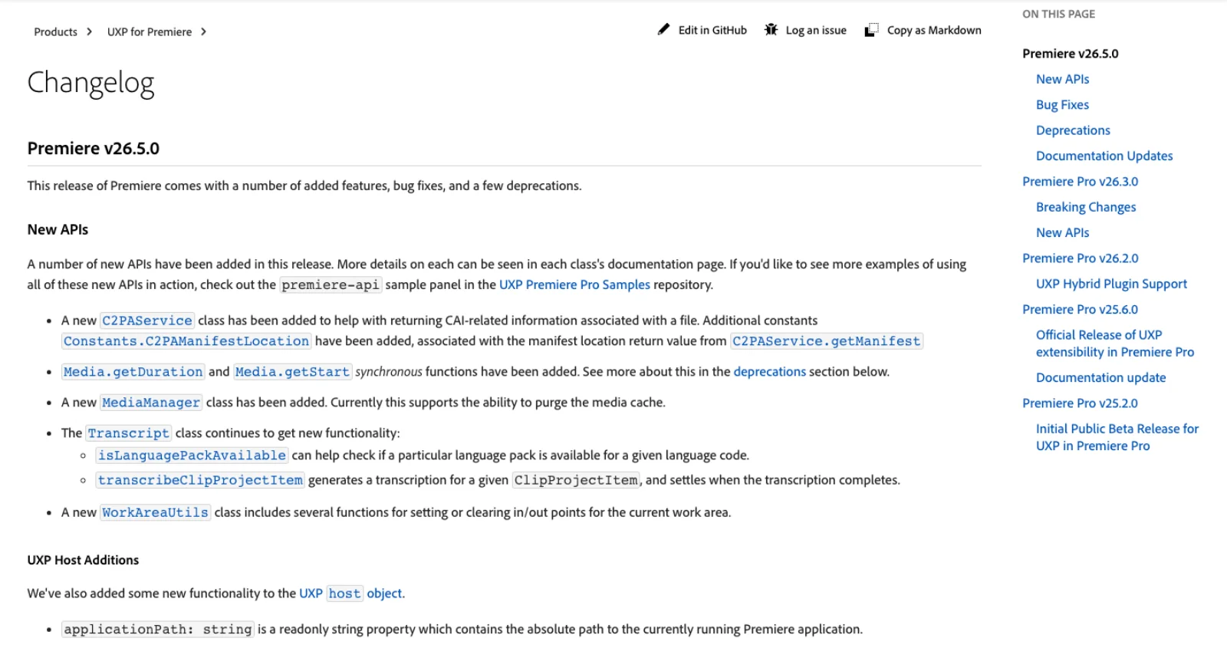This screenshot has width=1227, height=648.
Task: Click ON THIS PAGE sidebar label
Action: click(1058, 14)
